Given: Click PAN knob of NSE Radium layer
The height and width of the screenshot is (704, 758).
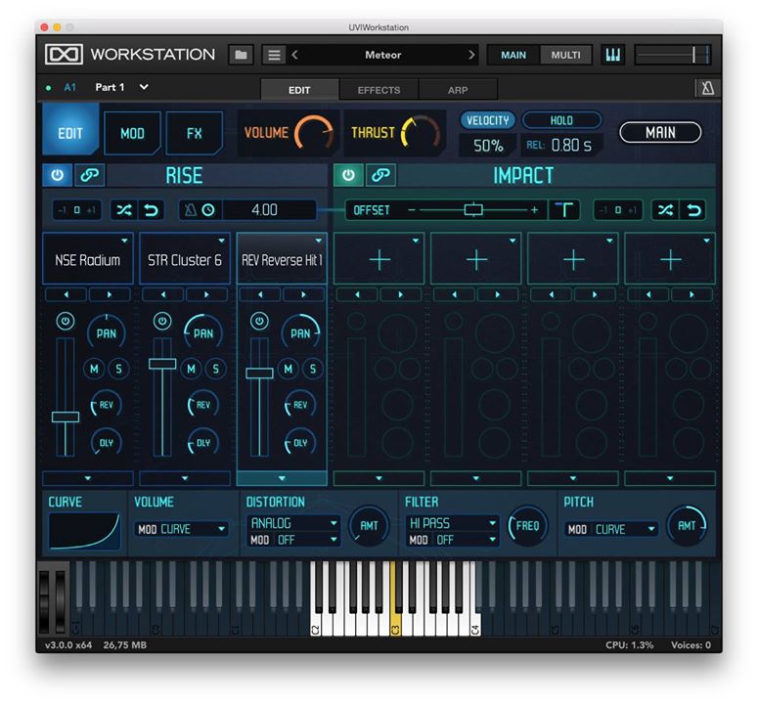Looking at the screenshot, I should [x=106, y=332].
